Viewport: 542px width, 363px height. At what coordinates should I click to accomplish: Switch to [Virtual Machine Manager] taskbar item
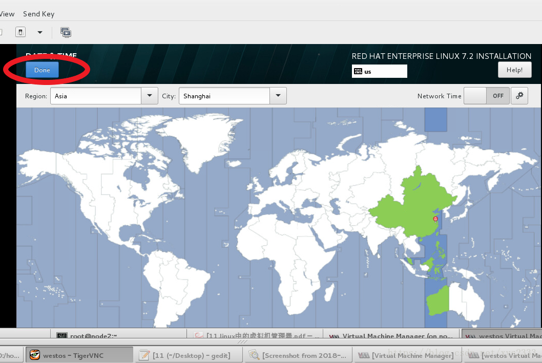[x=408, y=355]
